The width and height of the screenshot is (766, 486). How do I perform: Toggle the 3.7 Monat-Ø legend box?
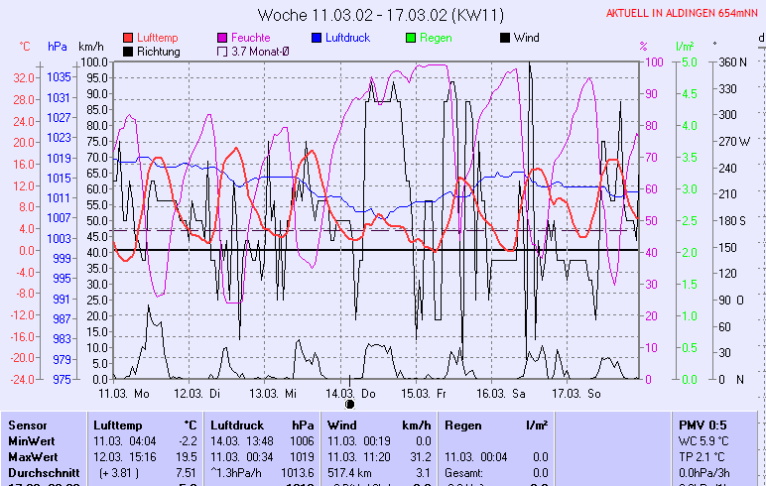(221, 52)
